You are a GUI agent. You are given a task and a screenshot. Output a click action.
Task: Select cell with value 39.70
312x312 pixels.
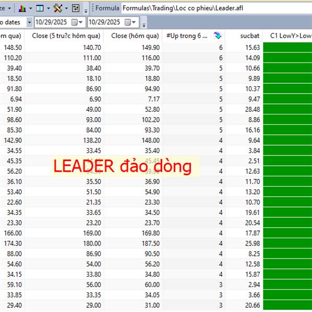[133, 68]
